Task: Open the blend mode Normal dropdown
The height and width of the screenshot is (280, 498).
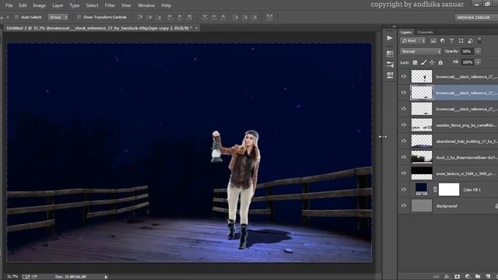Action: point(420,51)
